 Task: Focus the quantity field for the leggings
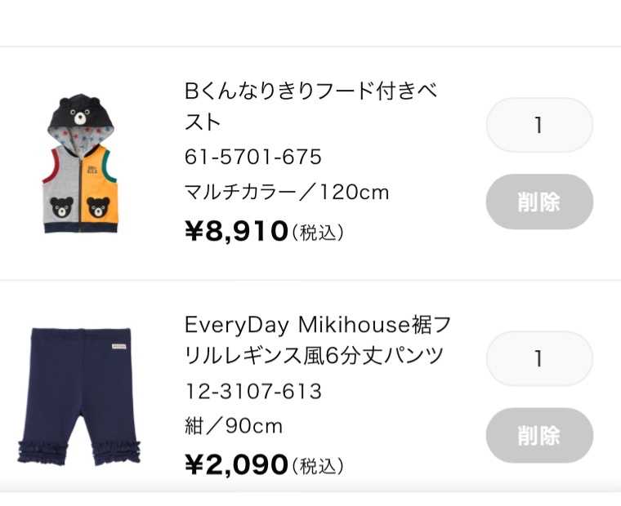tap(538, 358)
